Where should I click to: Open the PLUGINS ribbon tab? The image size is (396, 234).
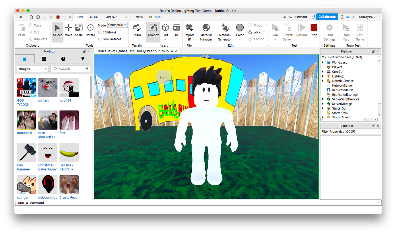click(x=155, y=17)
